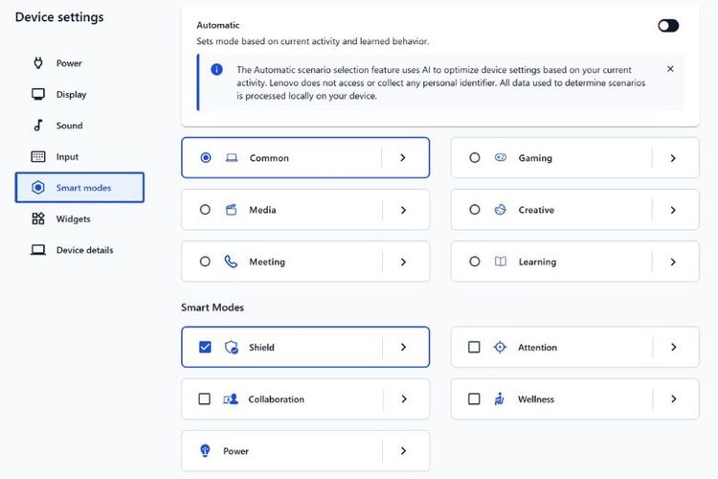Click the Display monitor icon in sidebar

click(x=38, y=95)
